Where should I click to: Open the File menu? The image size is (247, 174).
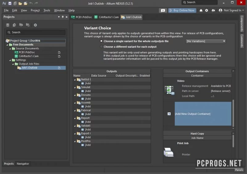(6, 10)
